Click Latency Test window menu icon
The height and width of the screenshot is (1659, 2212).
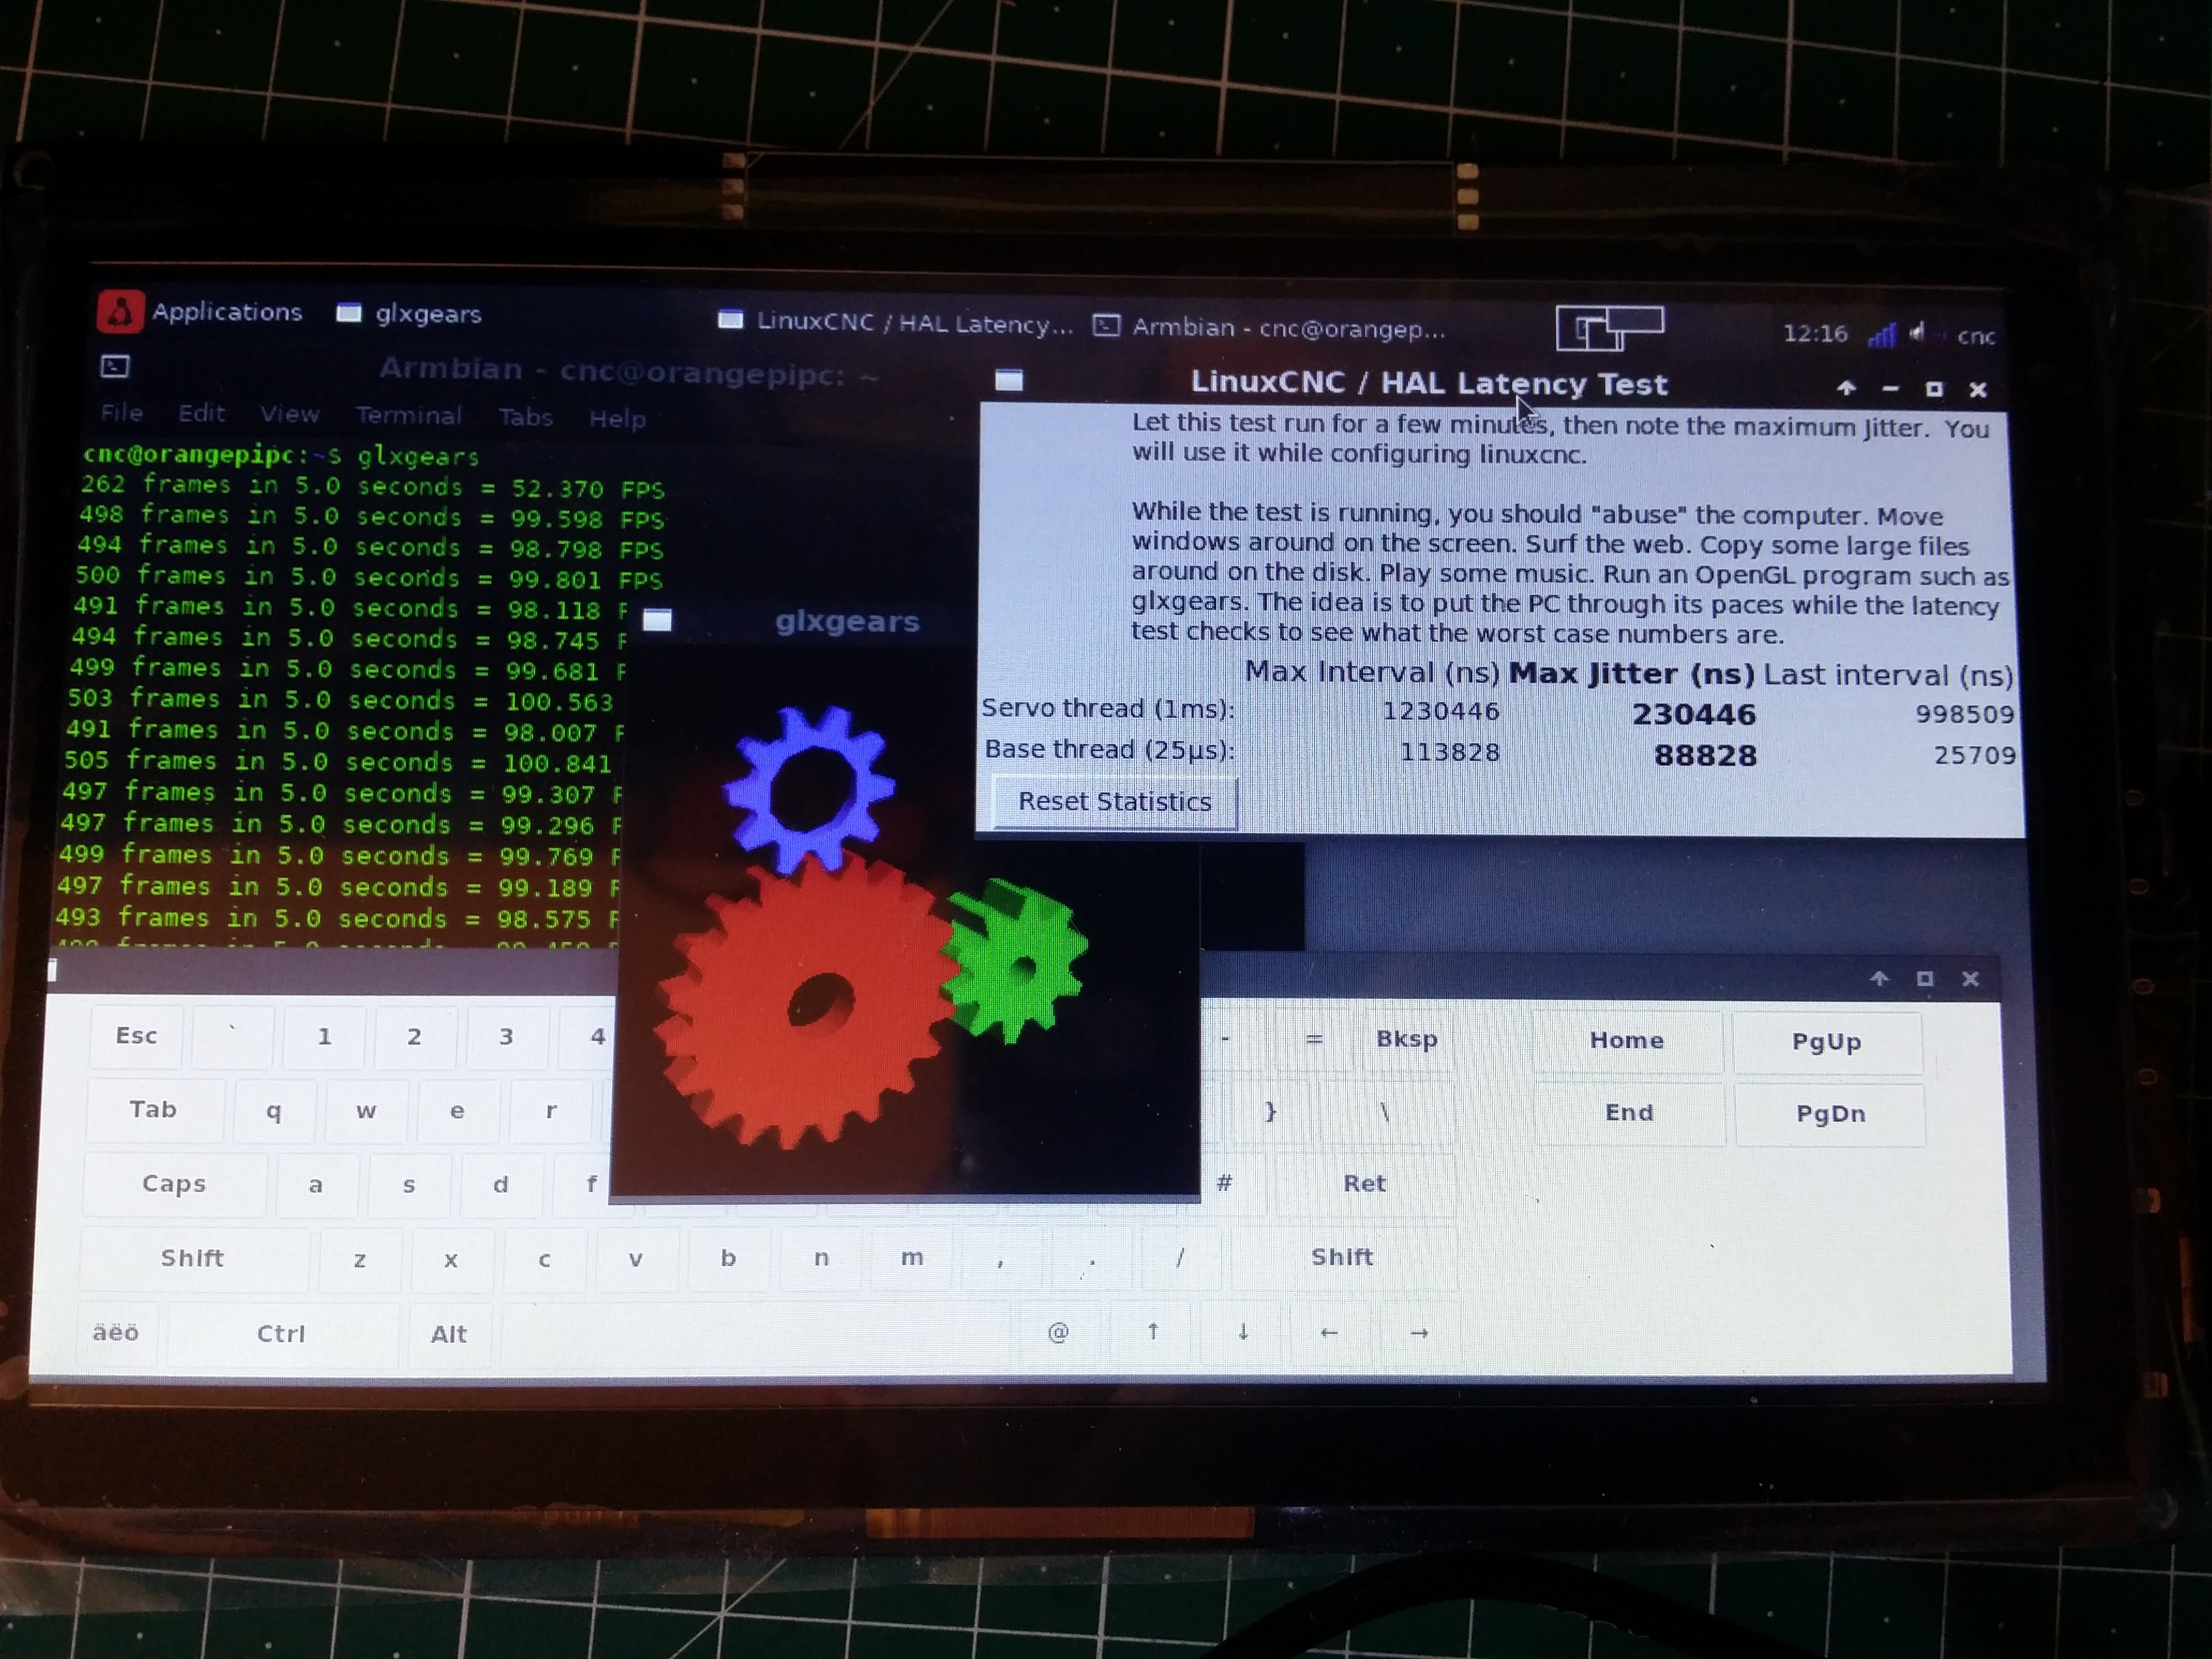point(1009,380)
